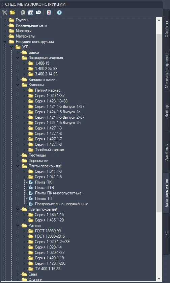Open the Альбомы side tab
The width and height of the screenshot is (170, 283).
point(166,152)
